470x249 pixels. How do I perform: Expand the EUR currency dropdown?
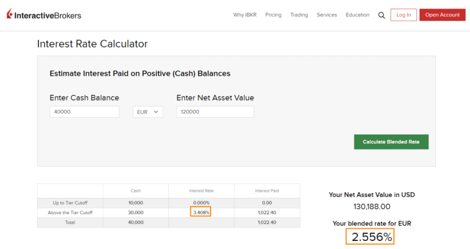tap(148, 112)
